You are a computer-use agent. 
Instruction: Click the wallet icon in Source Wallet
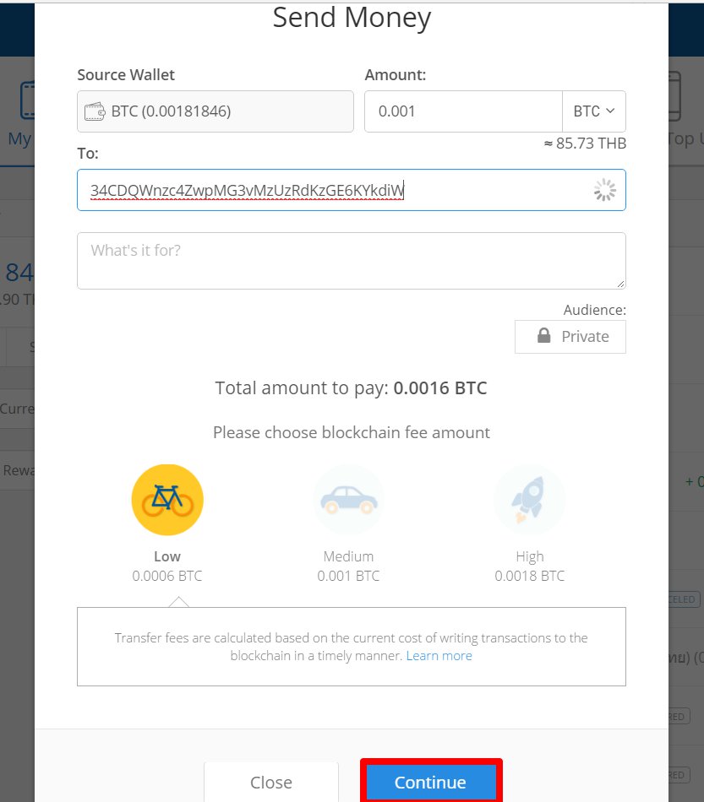(95, 111)
